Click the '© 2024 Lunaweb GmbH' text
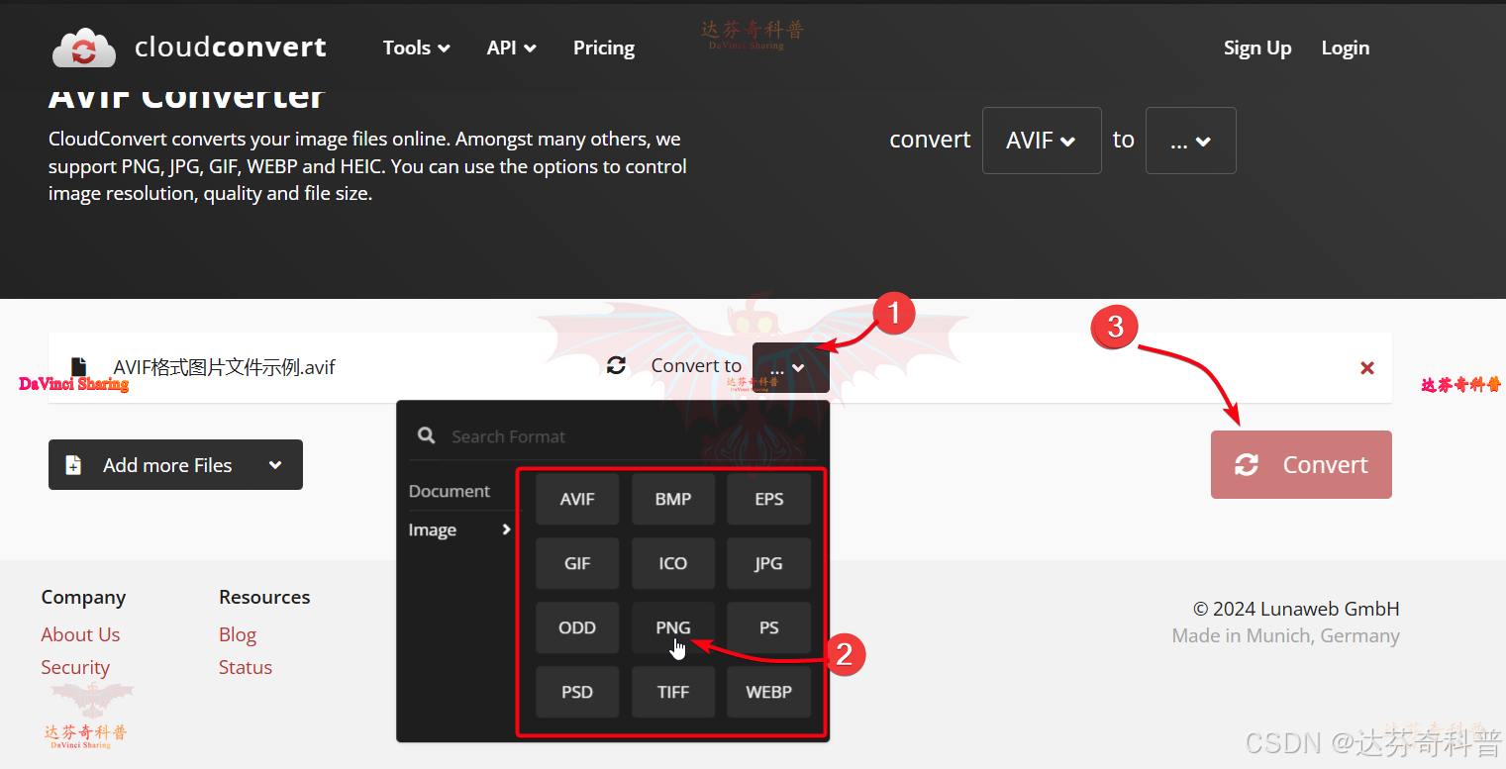 coord(1296,609)
